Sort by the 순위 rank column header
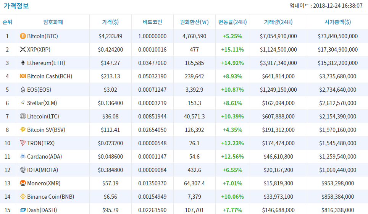Image resolution: width=368 pixels, height=214 pixels. [7, 22]
